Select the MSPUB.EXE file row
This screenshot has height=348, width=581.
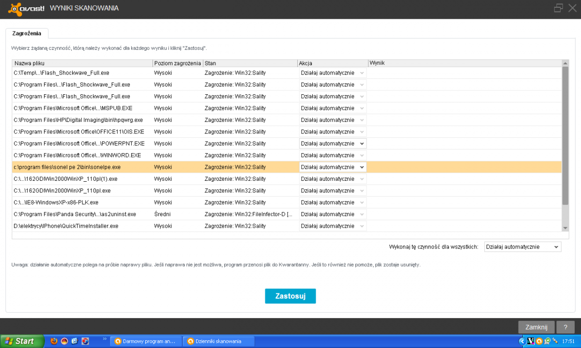click(x=287, y=108)
